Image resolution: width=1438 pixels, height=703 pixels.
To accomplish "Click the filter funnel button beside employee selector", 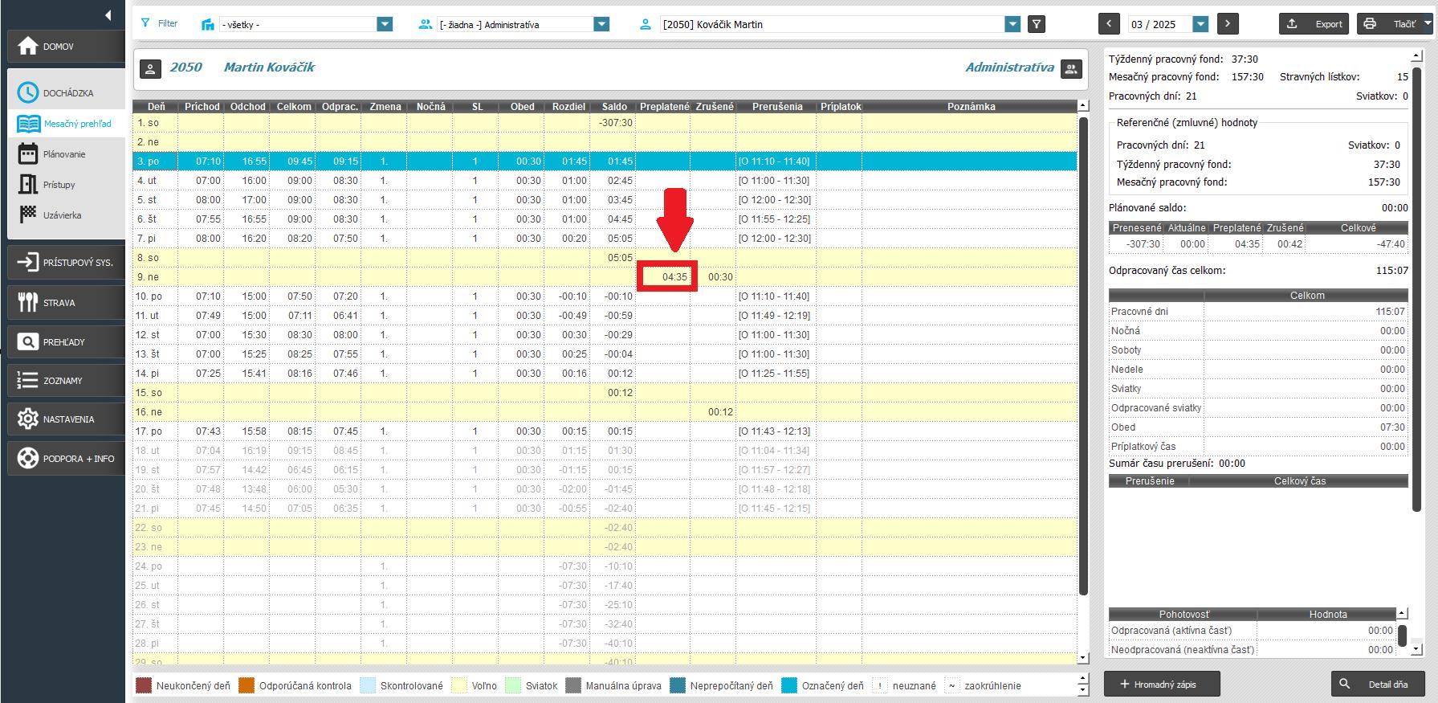I will [x=1037, y=24].
